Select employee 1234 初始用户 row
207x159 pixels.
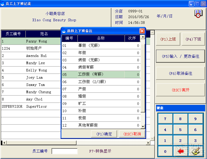[31, 48]
